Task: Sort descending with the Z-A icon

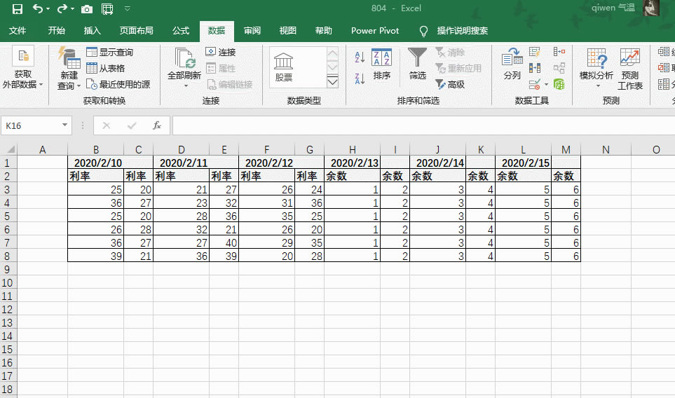Action: [360, 78]
